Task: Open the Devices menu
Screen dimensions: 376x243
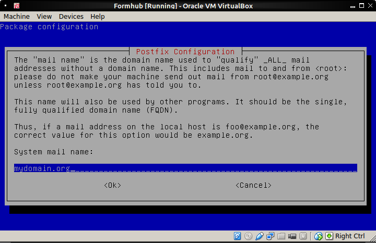Action: point(71,17)
